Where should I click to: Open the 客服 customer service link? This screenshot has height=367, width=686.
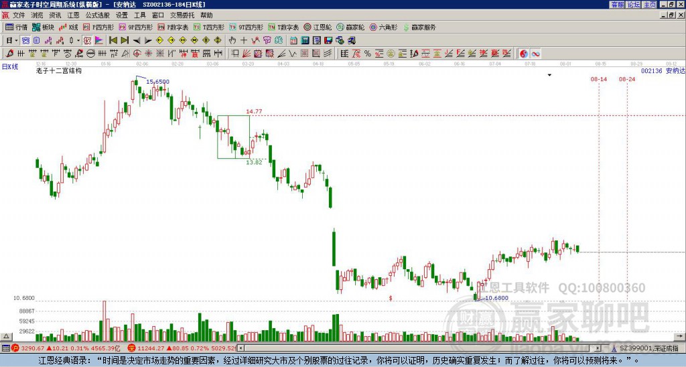(x=617, y=5)
